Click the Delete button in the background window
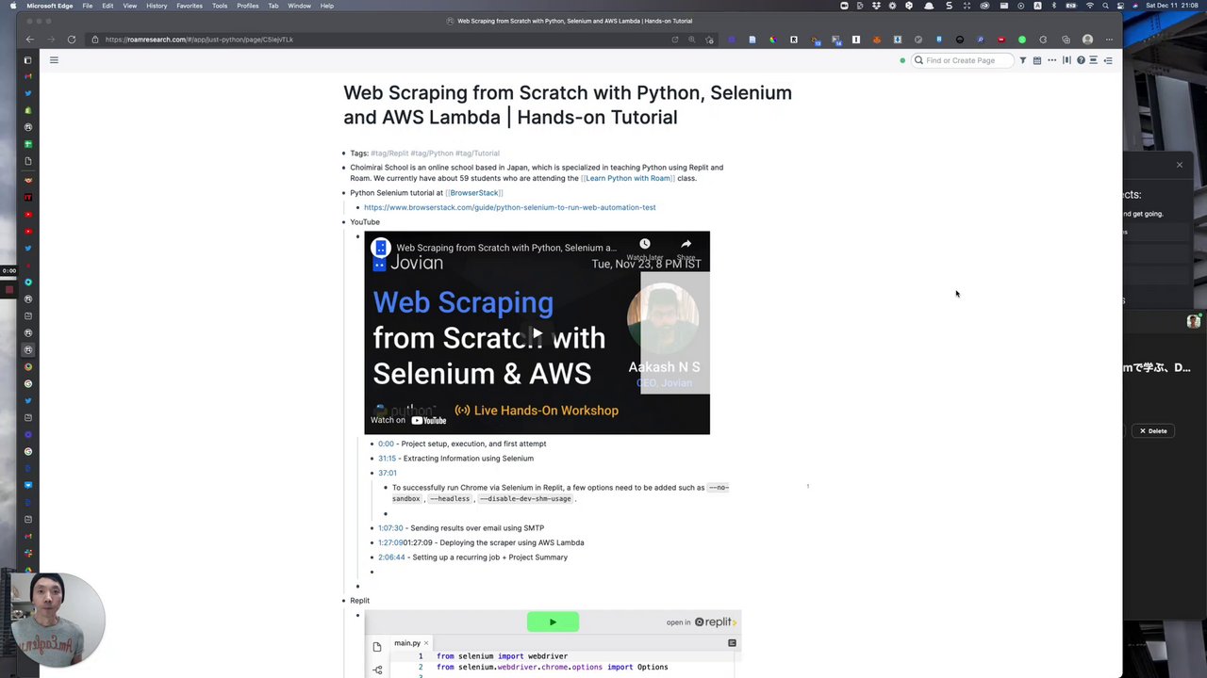The image size is (1207, 678). click(1152, 431)
